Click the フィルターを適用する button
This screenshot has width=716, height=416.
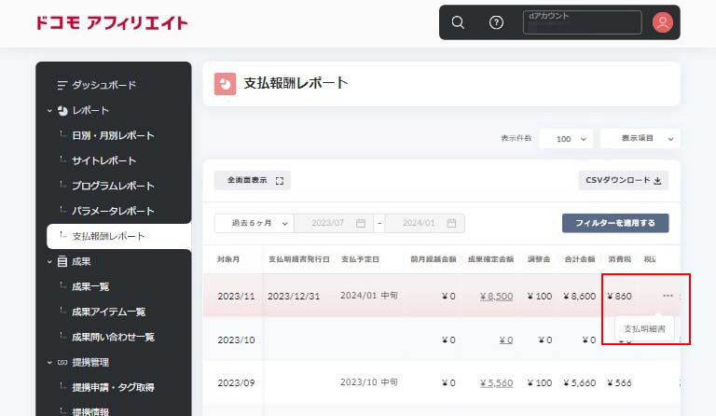(614, 224)
